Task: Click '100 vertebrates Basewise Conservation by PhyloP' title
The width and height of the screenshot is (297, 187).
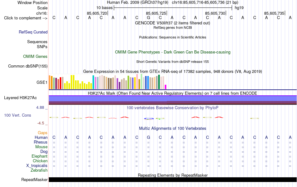Action: coord(172,108)
